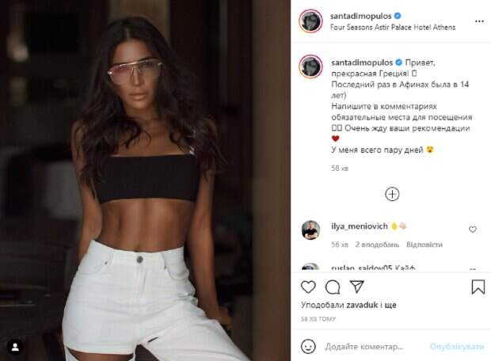Save post with bookmark icon
The image size is (491, 361).
[x=478, y=287]
